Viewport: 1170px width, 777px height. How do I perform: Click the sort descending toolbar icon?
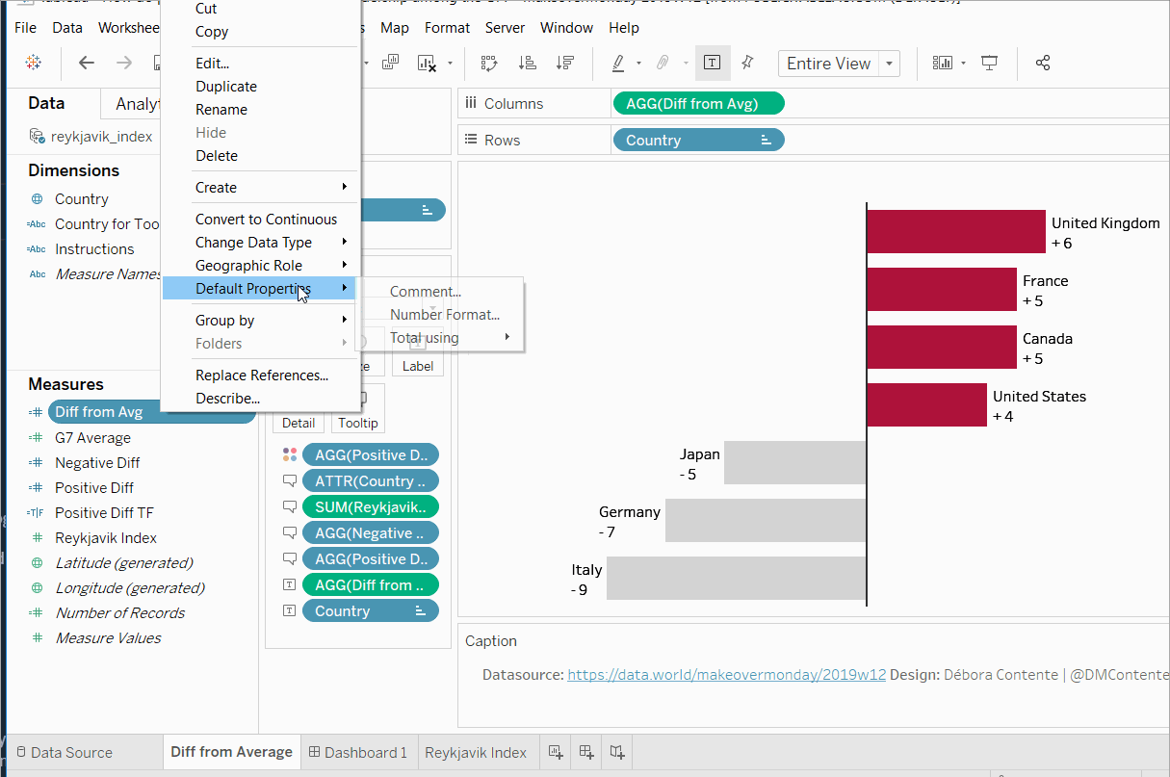pyautogui.click(x=565, y=64)
